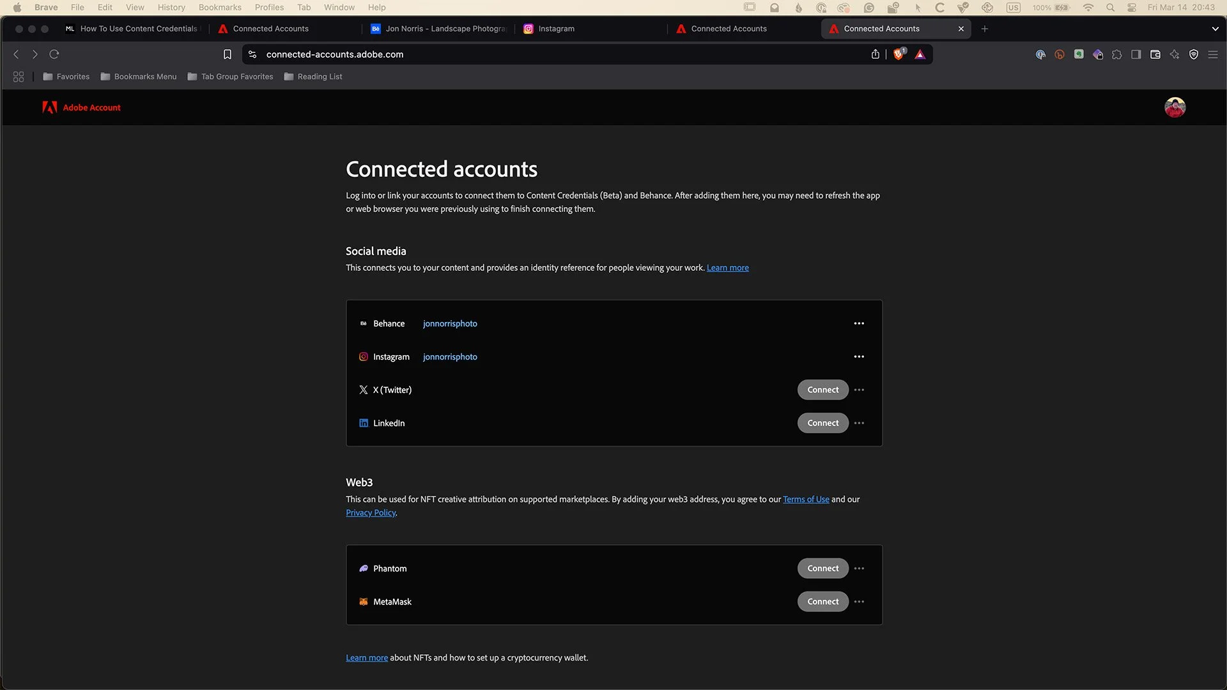
Task: Open the Bookmarks menu bar item
Action: coord(220,7)
